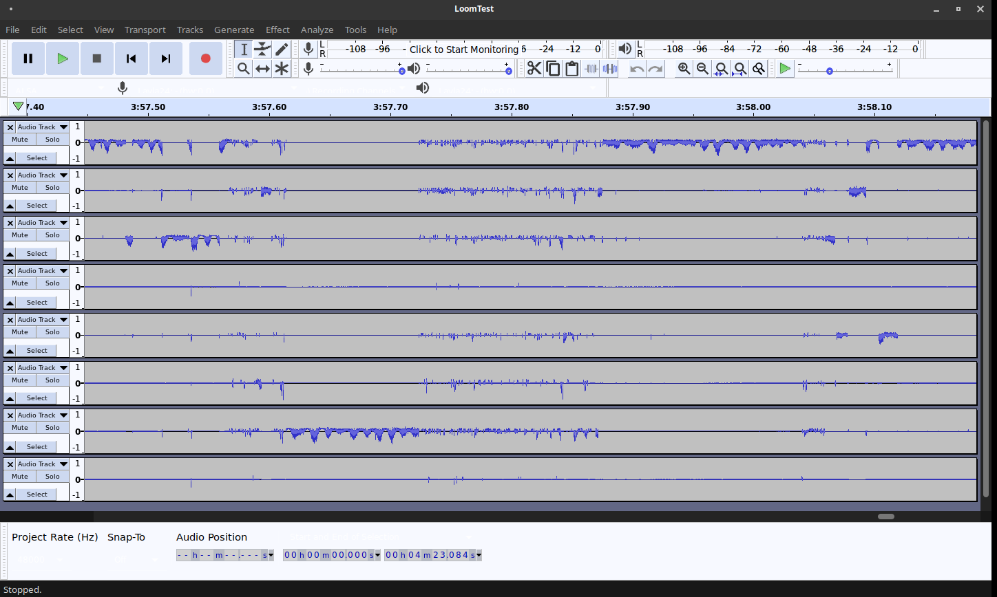Click the Zoom In magnifier icon
997x597 pixels.
point(684,68)
